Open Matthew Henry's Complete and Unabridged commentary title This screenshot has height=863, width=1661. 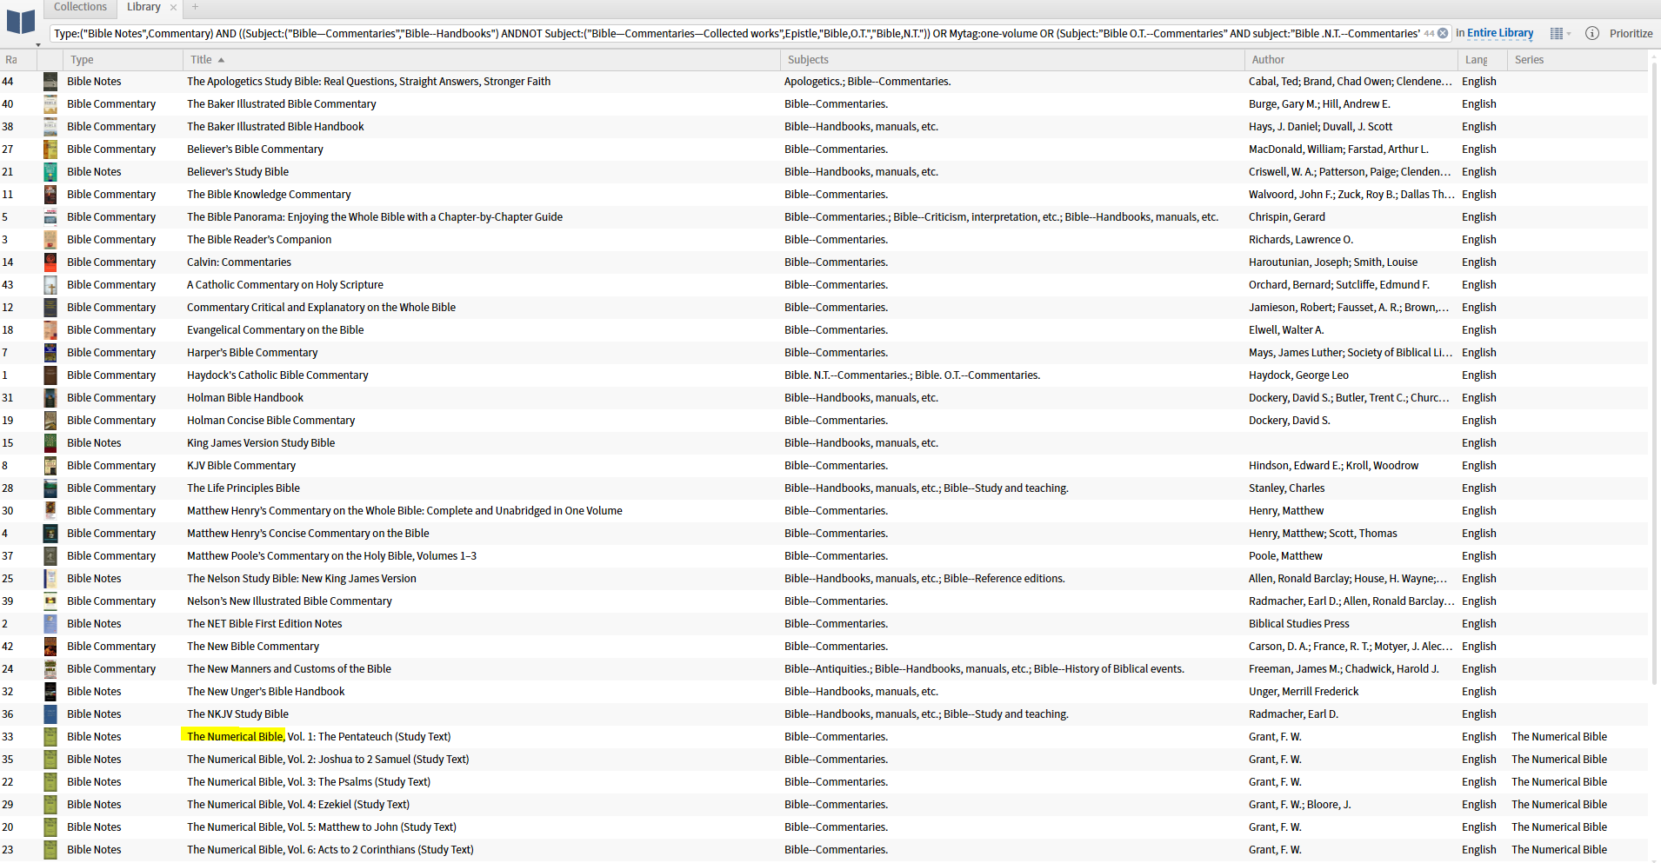[x=404, y=511]
